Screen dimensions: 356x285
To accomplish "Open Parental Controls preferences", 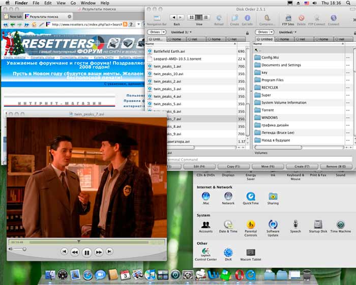I will pos(251,228).
